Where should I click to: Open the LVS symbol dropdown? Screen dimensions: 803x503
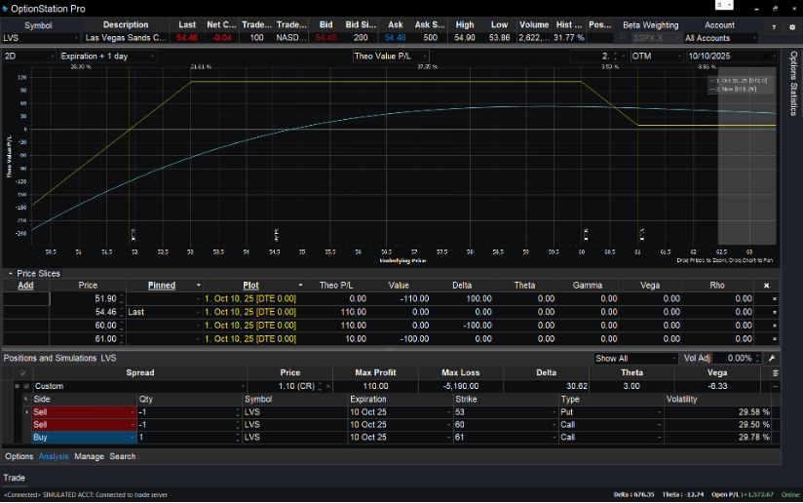(76, 38)
